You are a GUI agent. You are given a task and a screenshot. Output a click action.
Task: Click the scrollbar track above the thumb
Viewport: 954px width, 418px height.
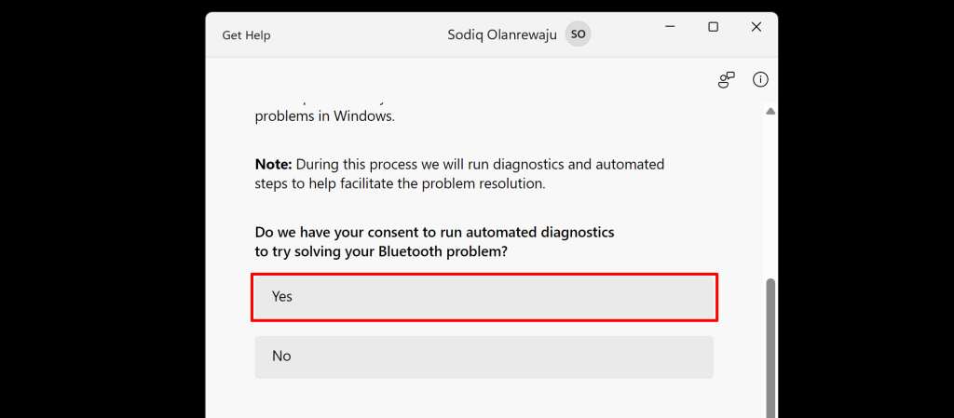point(770,196)
